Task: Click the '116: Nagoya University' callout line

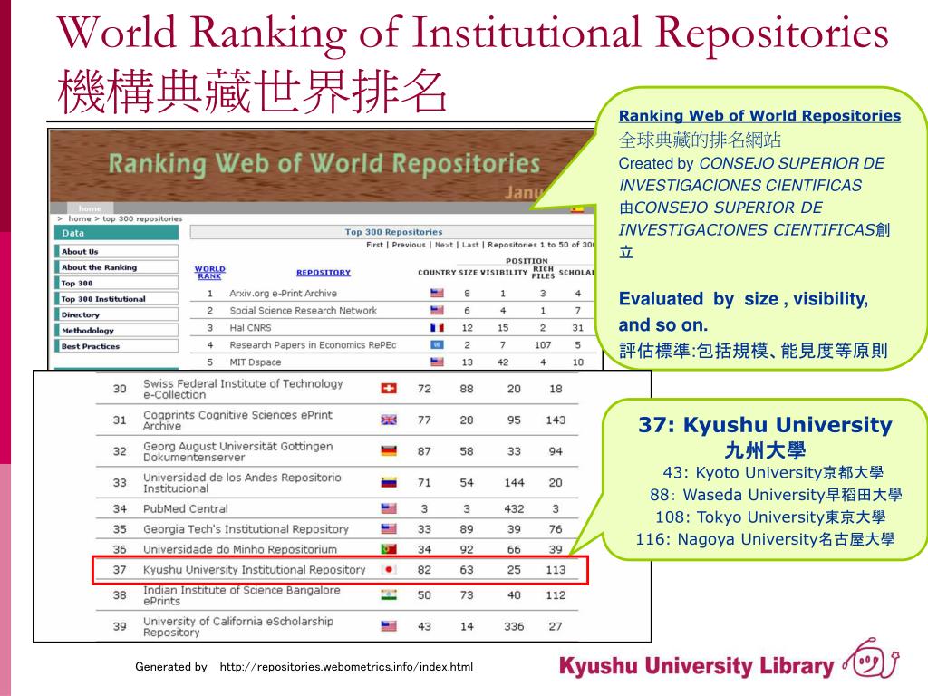Action: [x=765, y=539]
